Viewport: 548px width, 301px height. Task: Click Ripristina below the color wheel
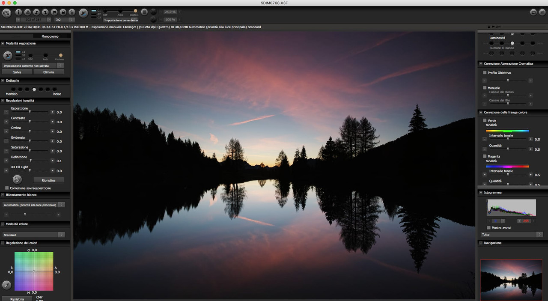pos(17,299)
